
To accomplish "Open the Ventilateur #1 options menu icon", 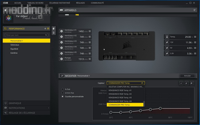I will (x=90, y=31).
